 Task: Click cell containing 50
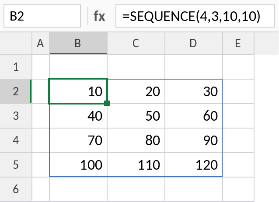[x=136, y=116]
